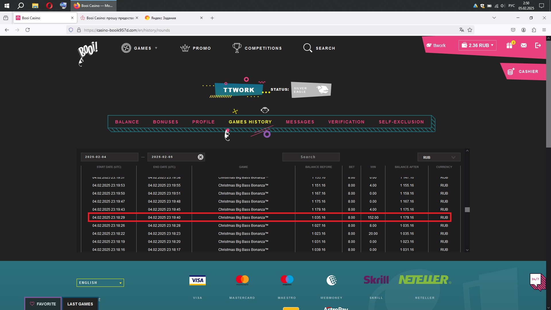Screen dimensions: 551x310
Task: Open the Promo page
Action: pyautogui.click(x=195, y=48)
